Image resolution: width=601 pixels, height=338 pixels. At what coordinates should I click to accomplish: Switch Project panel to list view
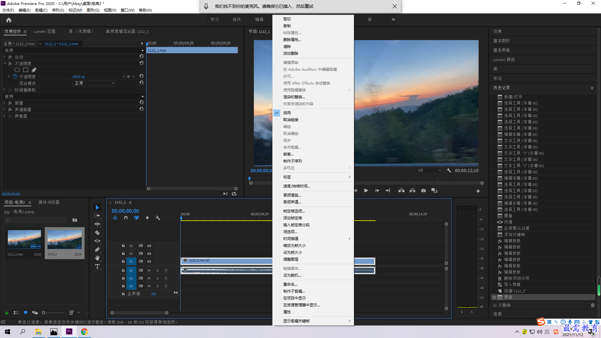(x=16, y=313)
